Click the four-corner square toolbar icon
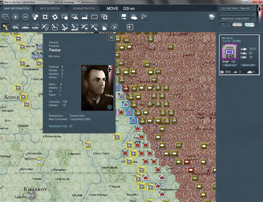Image resolution: width=263 pixels, height=202 pixels. [x=45, y=17]
